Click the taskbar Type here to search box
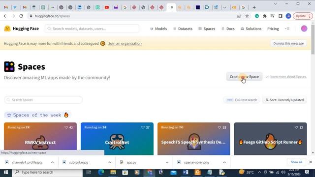 (47, 173)
